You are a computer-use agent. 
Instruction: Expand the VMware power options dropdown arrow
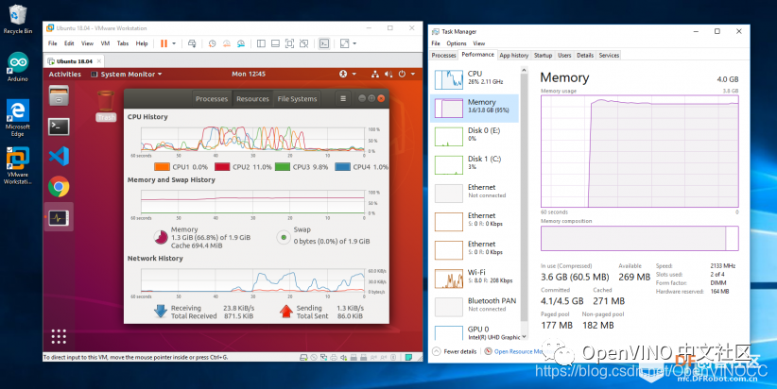pyautogui.click(x=174, y=43)
